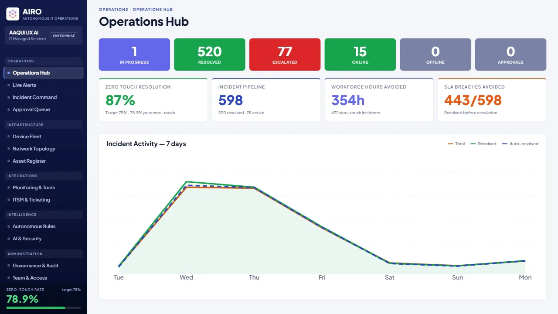Open the green Resolved count tile

point(210,55)
